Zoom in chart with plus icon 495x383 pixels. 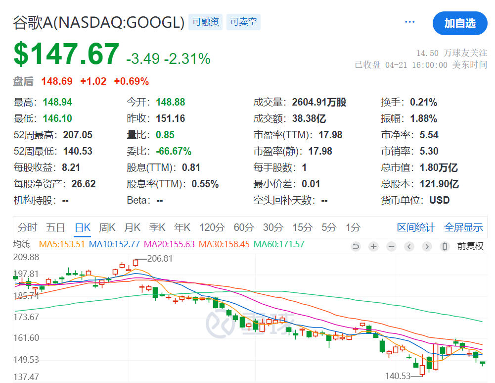pos(373,246)
